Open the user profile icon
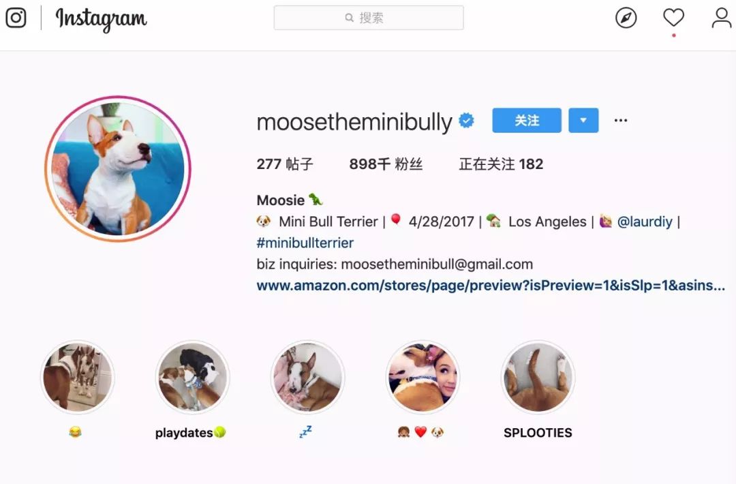 point(722,18)
